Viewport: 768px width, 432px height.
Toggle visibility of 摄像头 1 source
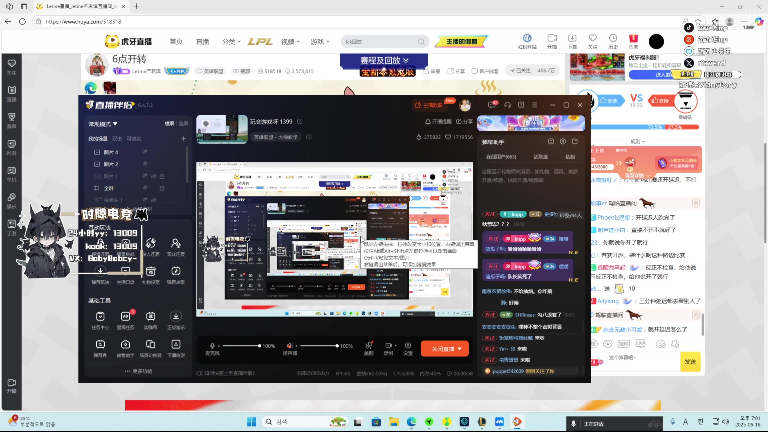[154, 200]
